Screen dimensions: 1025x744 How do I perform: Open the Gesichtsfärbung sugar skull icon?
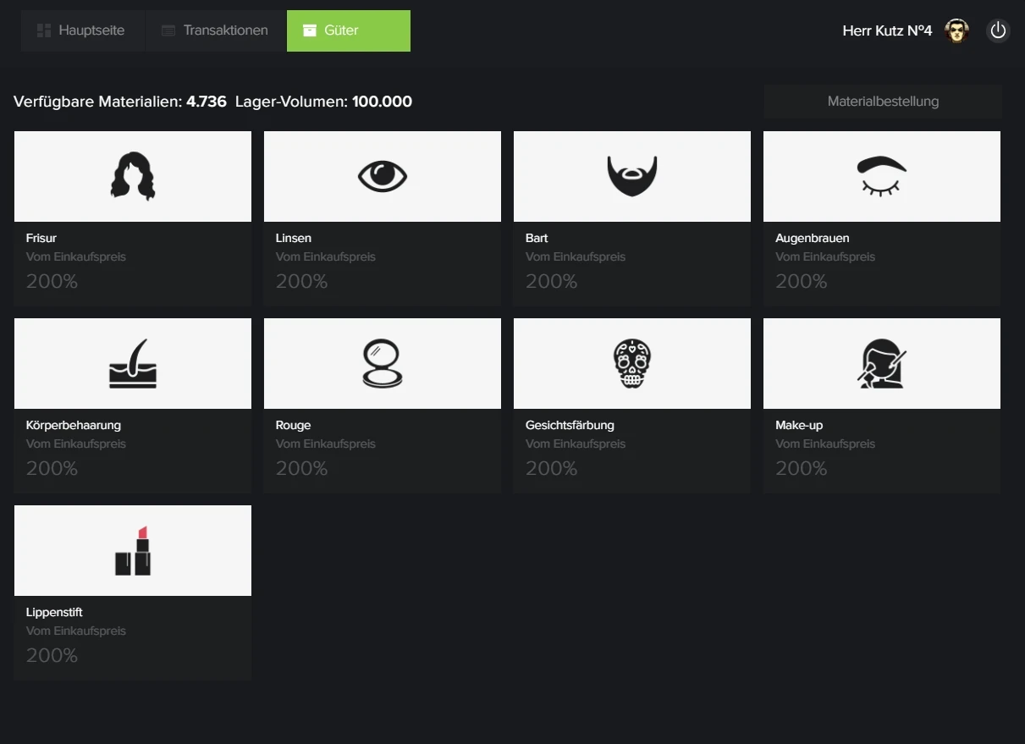(x=632, y=364)
